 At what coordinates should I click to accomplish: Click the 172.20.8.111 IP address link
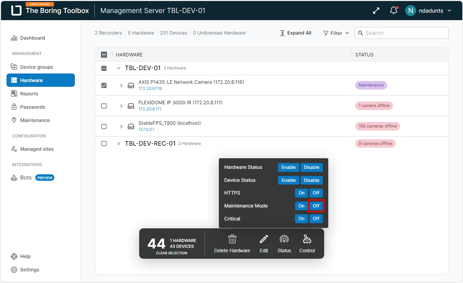[150, 109]
